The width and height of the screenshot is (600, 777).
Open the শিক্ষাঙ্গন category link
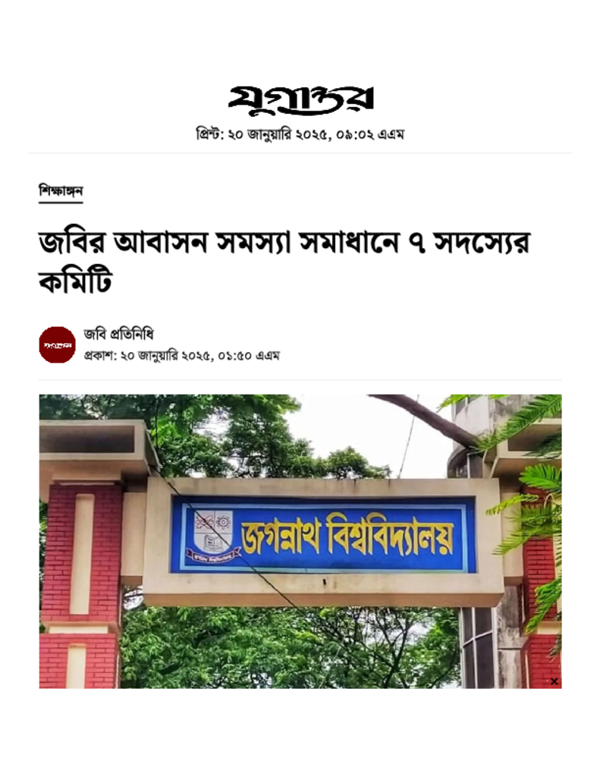click(x=61, y=190)
